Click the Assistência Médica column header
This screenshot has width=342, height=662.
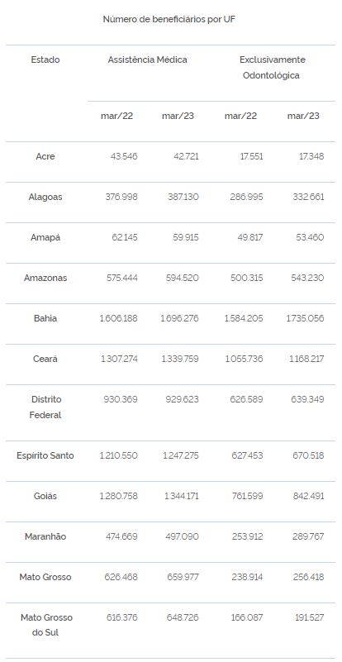147,60
